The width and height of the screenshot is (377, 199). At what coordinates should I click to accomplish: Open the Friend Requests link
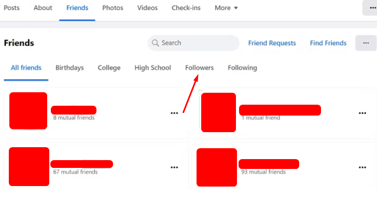272,43
